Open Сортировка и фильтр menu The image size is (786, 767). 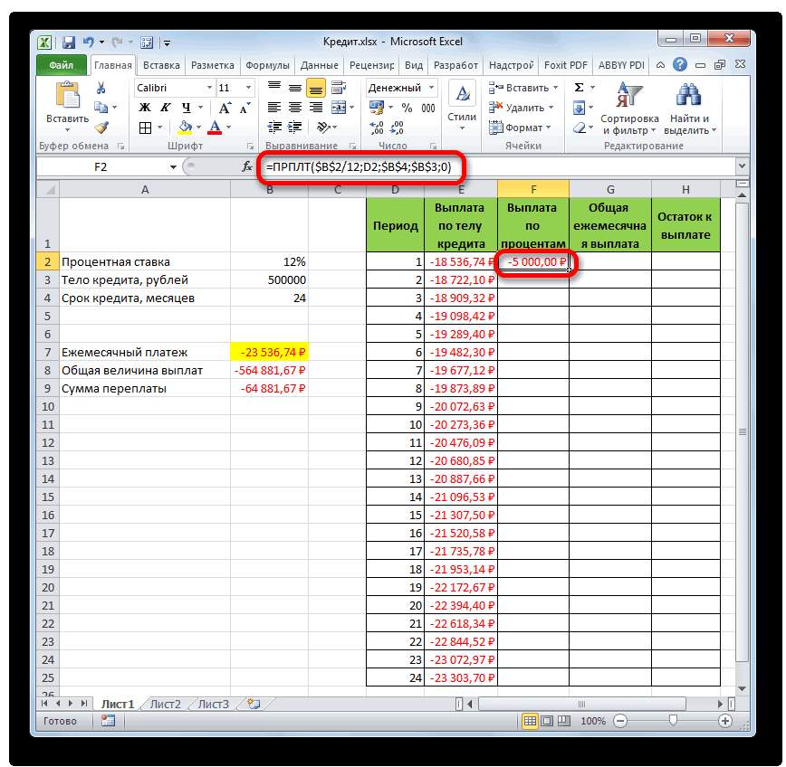coord(629,109)
